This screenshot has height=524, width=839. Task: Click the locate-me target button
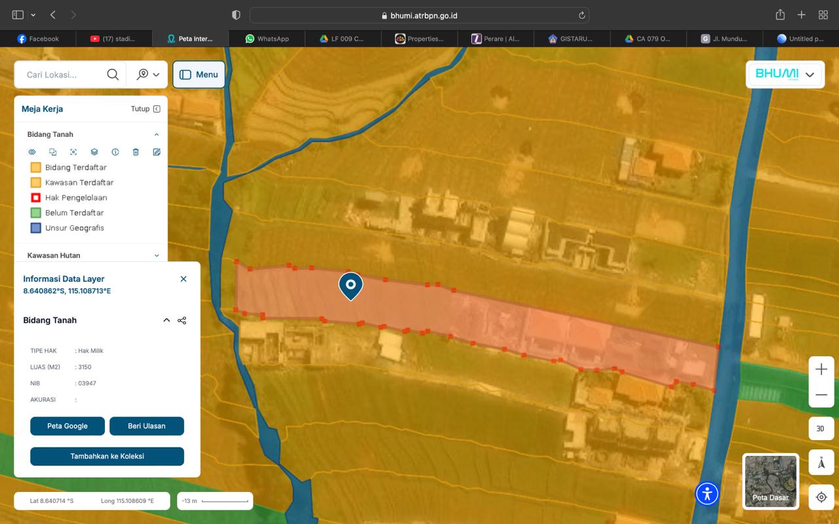click(821, 497)
